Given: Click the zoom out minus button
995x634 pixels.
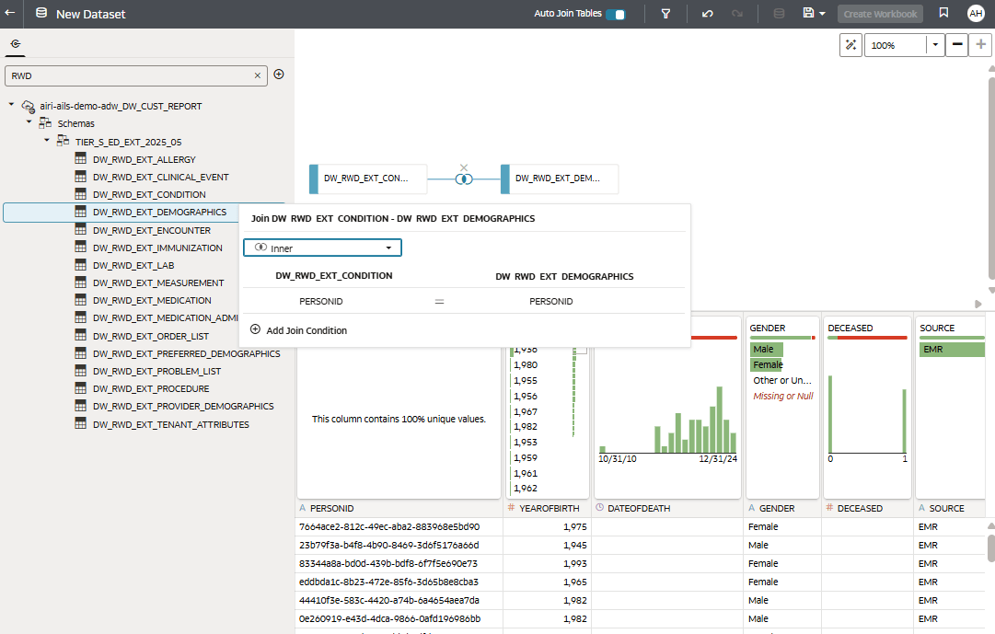Looking at the screenshot, I should tap(957, 44).
